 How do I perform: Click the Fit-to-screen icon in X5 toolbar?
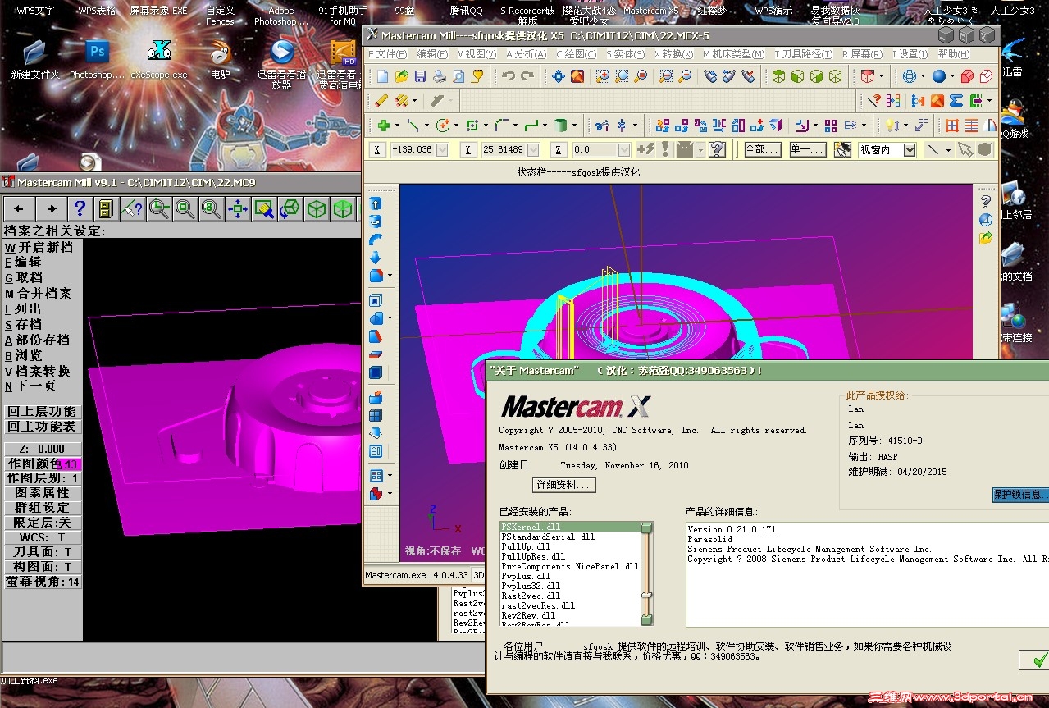[x=559, y=76]
